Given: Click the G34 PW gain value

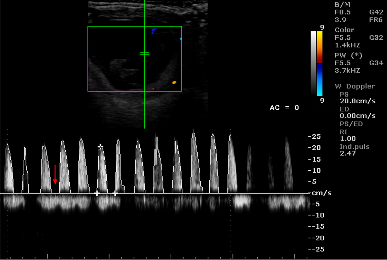Looking at the screenshot, I should point(376,63).
